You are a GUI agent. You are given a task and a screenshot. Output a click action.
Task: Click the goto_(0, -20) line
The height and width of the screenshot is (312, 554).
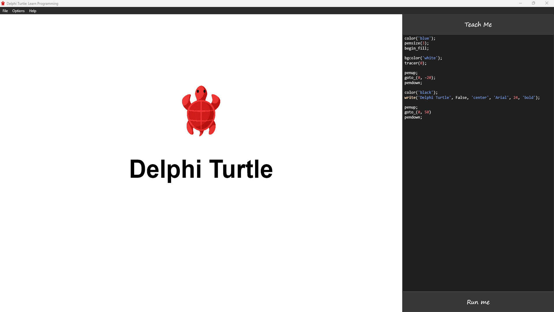click(x=420, y=78)
